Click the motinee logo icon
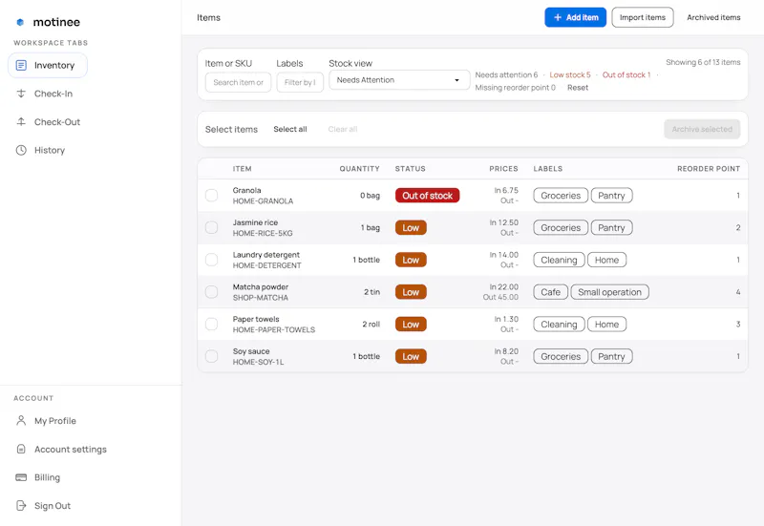This screenshot has height=526, width=764. [20, 22]
